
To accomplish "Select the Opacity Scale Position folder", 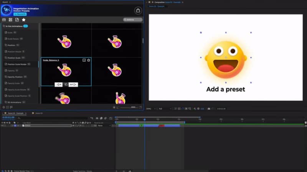I will click(17, 96).
